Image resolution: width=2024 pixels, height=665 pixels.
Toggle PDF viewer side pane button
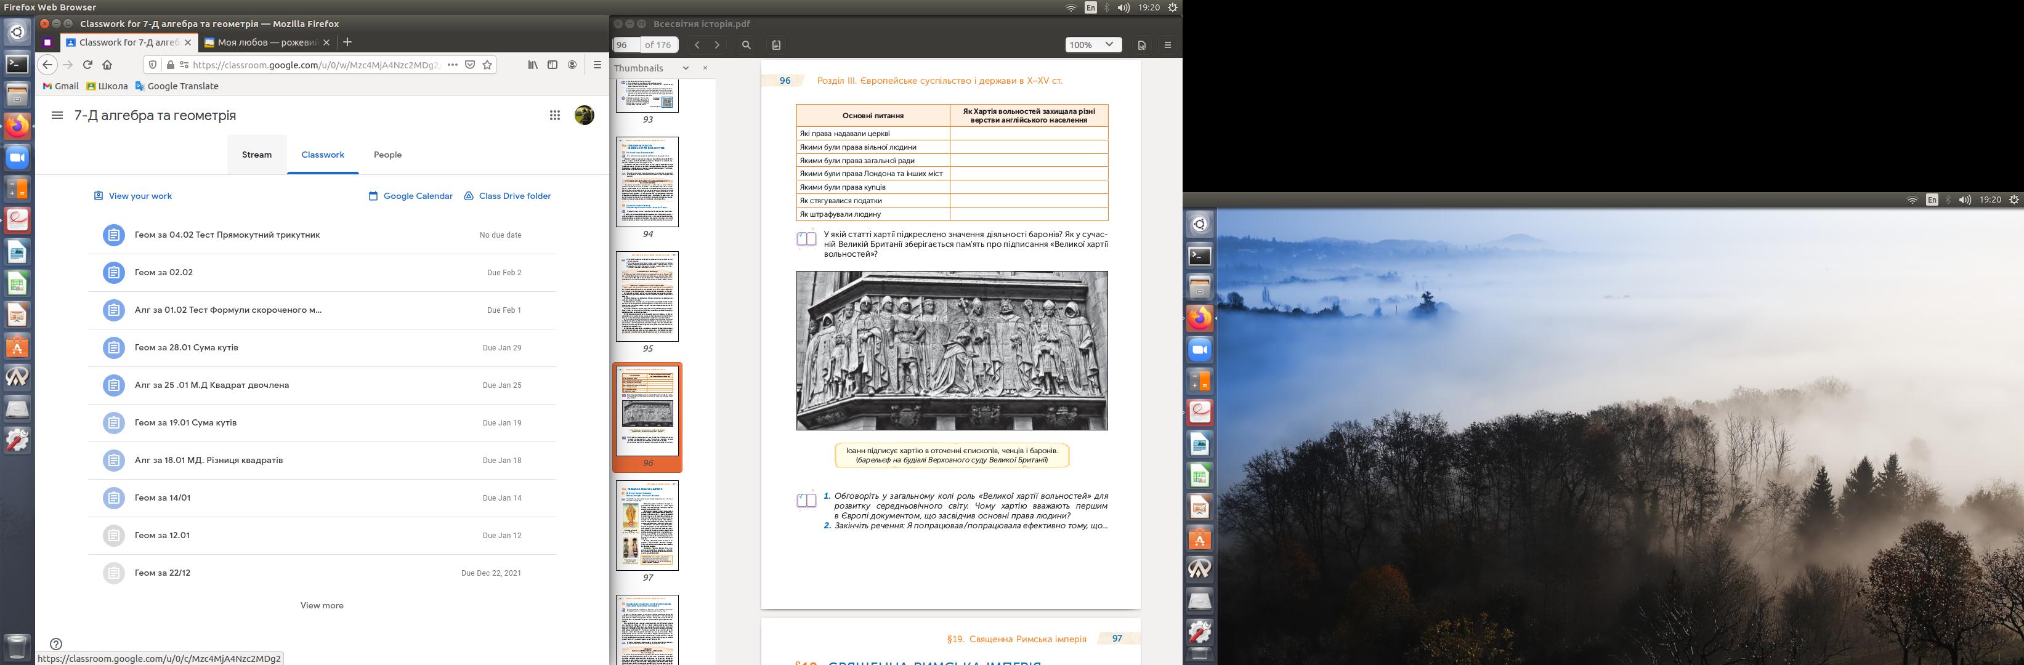[776, 45]
